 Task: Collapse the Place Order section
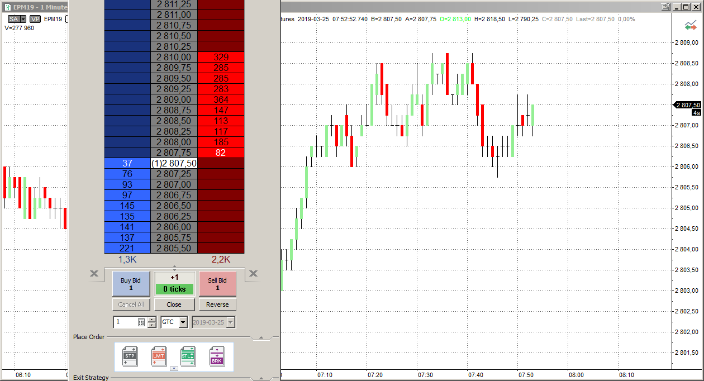point(260,337)
